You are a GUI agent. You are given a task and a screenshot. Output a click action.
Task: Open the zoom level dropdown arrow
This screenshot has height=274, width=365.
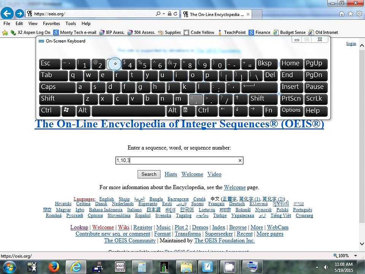pyautogui.click(x=355, y=256)
